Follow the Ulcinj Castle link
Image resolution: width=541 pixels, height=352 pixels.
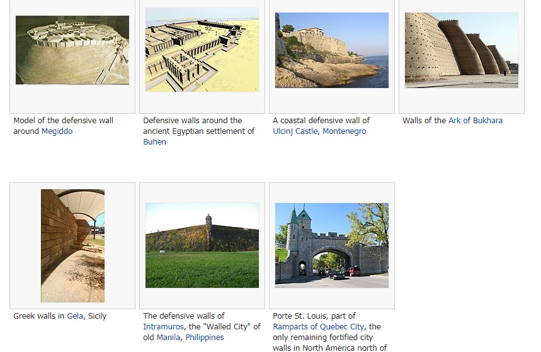click(295, 131)
